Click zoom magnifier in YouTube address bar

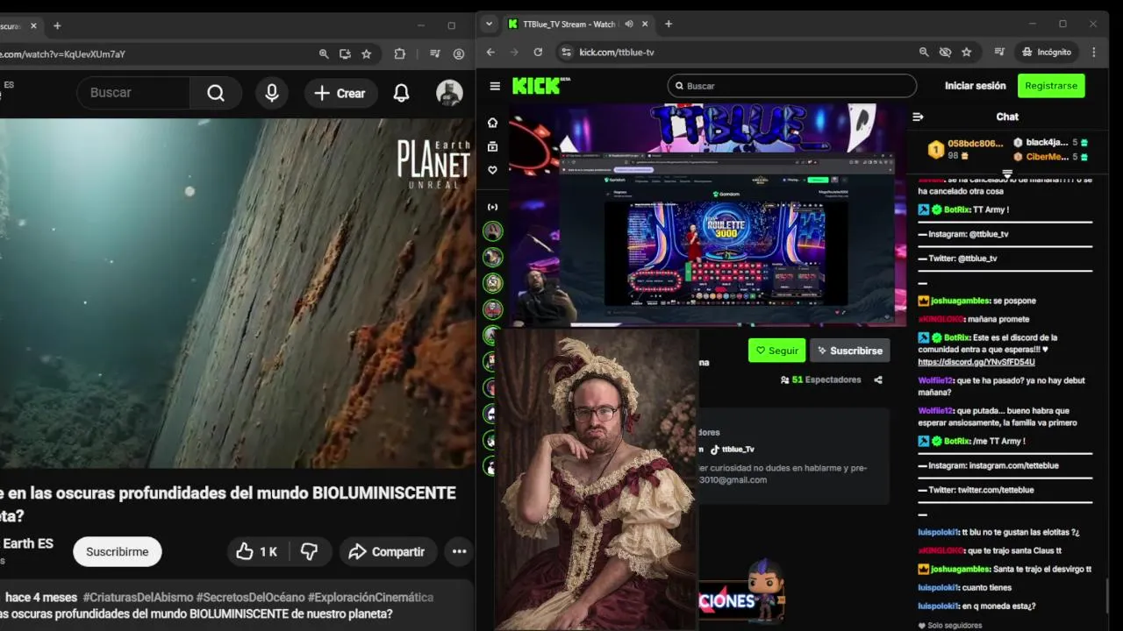[324, 53]
